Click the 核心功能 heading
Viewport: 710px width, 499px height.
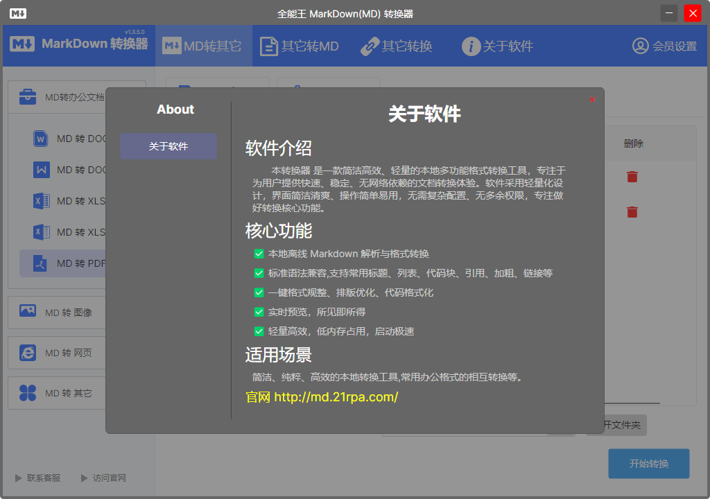(279, 231)
